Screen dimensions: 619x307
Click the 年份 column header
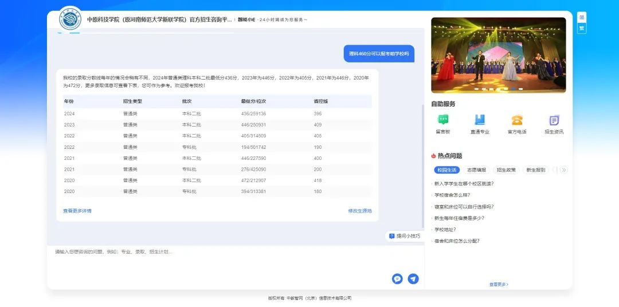click(69, 101)
